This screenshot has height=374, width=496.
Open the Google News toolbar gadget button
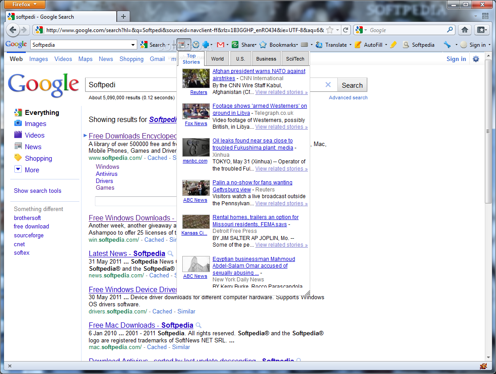(181, 45)
